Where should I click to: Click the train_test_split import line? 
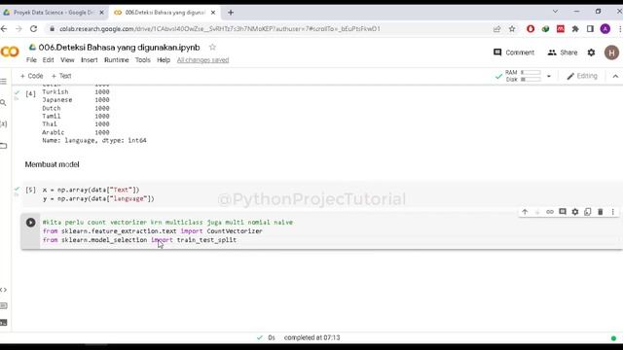[139, 240]
